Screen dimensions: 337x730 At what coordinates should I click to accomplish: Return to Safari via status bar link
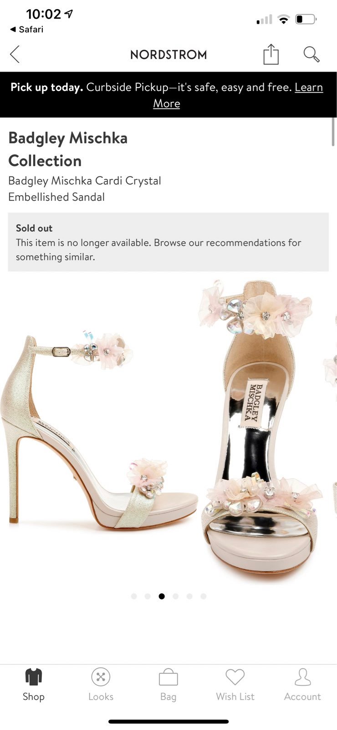(27, 29)
